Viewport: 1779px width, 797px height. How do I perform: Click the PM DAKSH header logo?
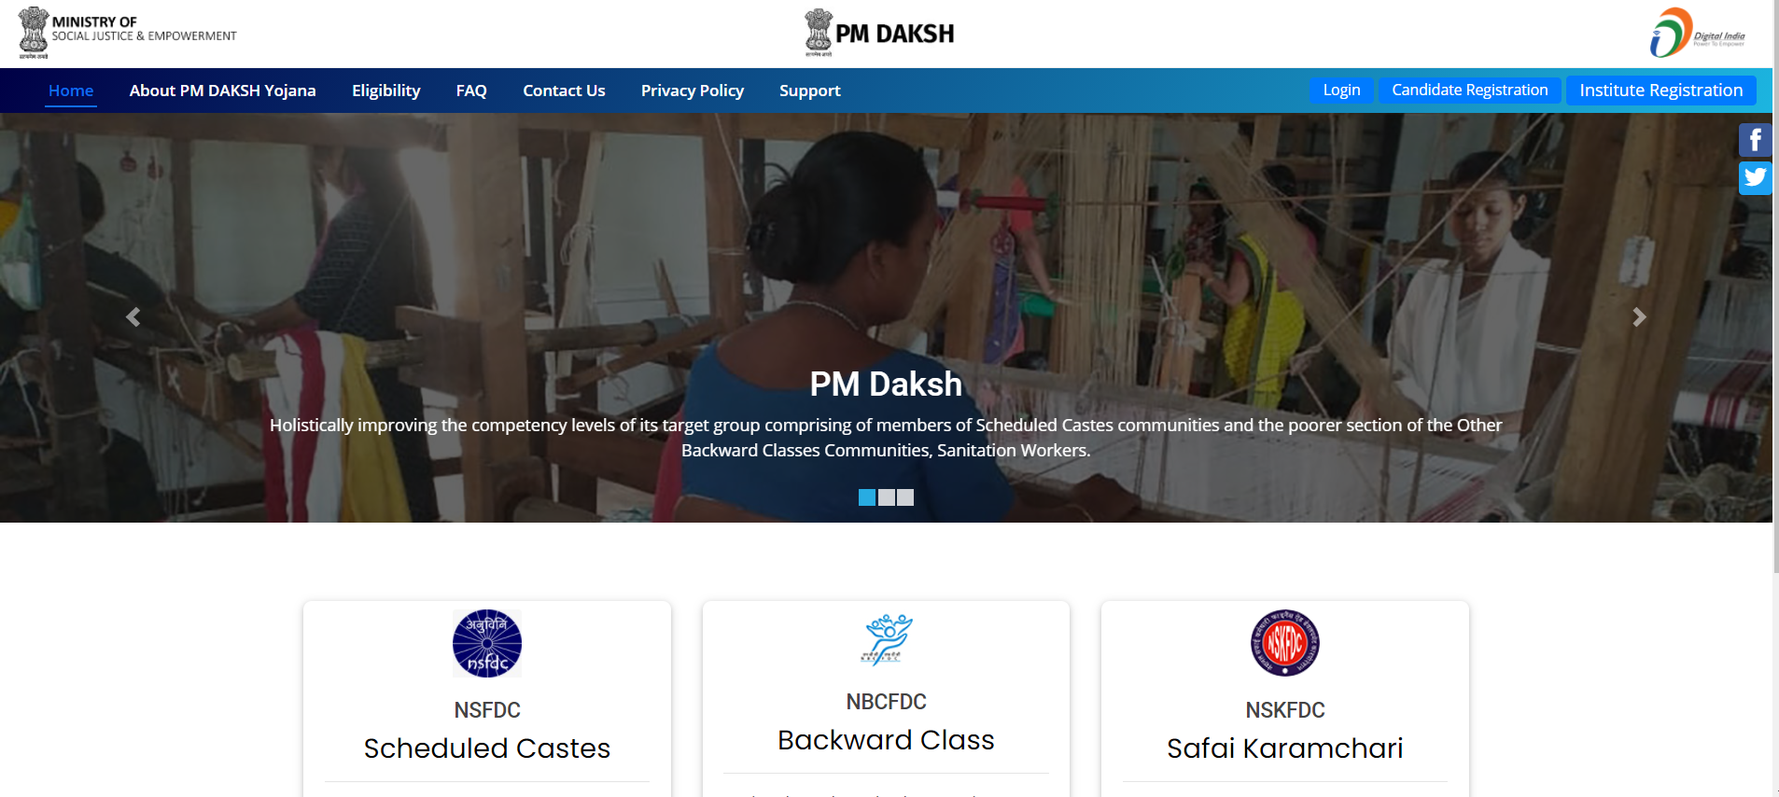[x=879, y=34]
